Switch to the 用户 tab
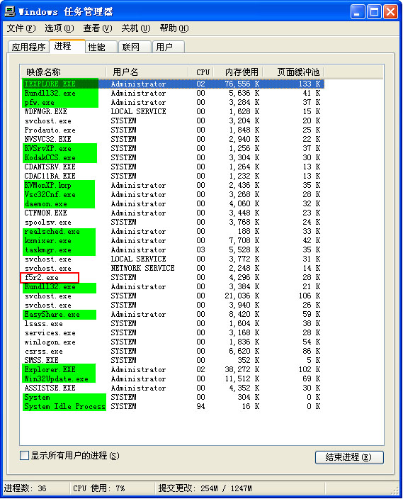The width and height of the screenshot is (403, 499). [x=169, y=47]
